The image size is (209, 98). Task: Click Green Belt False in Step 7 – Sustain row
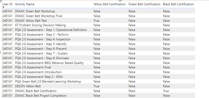click(132, 53)
